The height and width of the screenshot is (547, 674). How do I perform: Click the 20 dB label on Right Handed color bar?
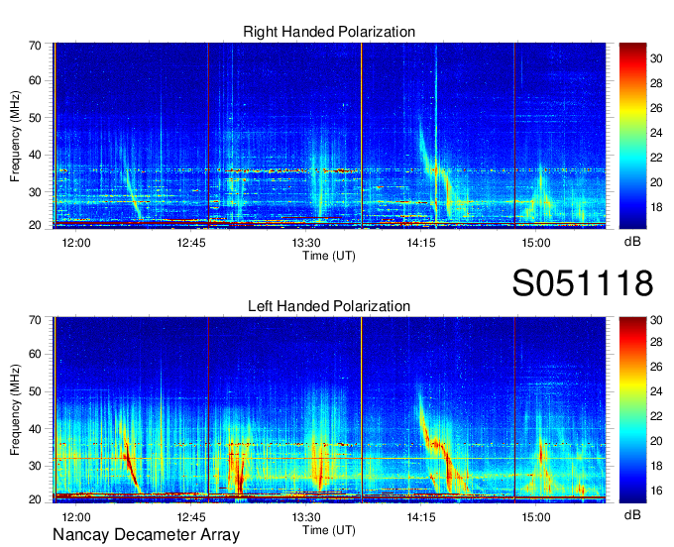(656, 182)
